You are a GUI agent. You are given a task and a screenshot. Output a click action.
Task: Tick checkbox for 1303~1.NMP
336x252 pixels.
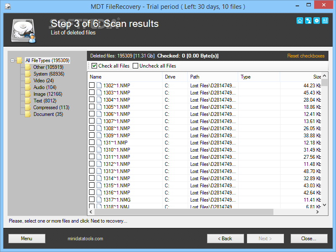click(92, 92)
